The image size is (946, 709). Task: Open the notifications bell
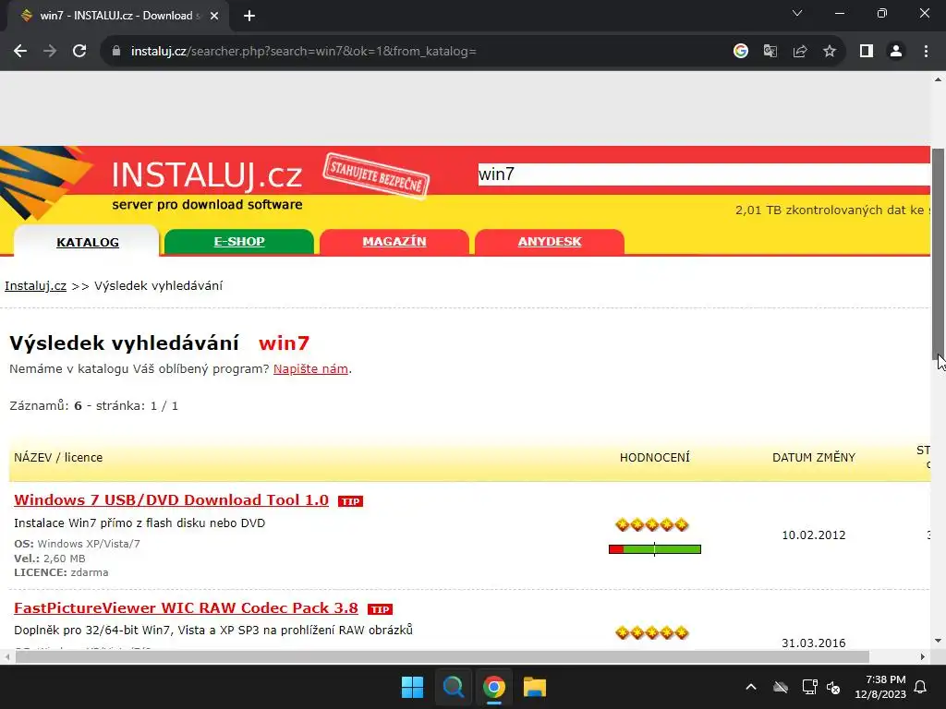921,687
